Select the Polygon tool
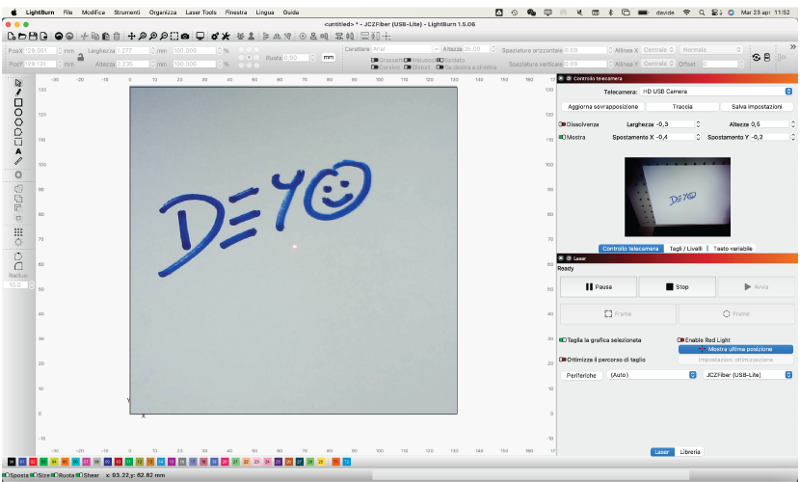Screen dimensions: 800x482 coord(18,121)
